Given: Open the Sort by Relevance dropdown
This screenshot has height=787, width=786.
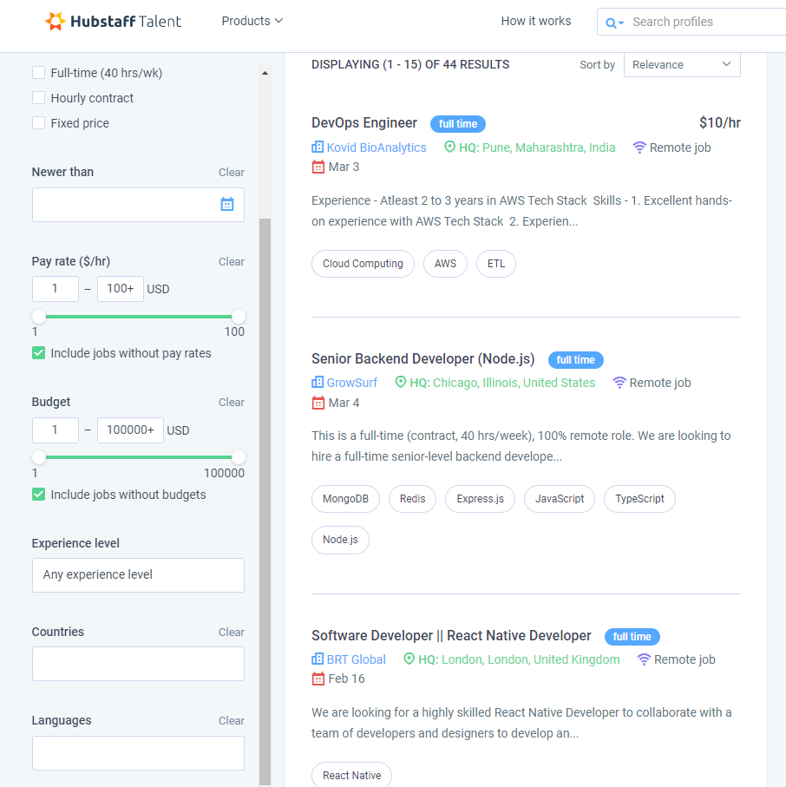Looking at the screenshot, I should (682, 64).
